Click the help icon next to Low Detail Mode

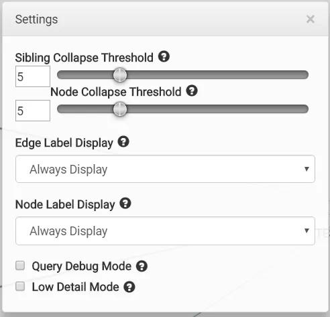click(129, 287)
